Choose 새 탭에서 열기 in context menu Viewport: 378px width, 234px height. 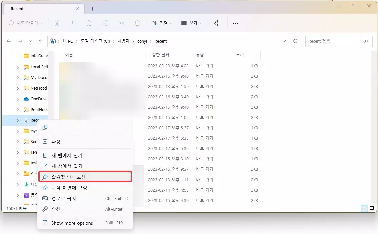(85, 155)
